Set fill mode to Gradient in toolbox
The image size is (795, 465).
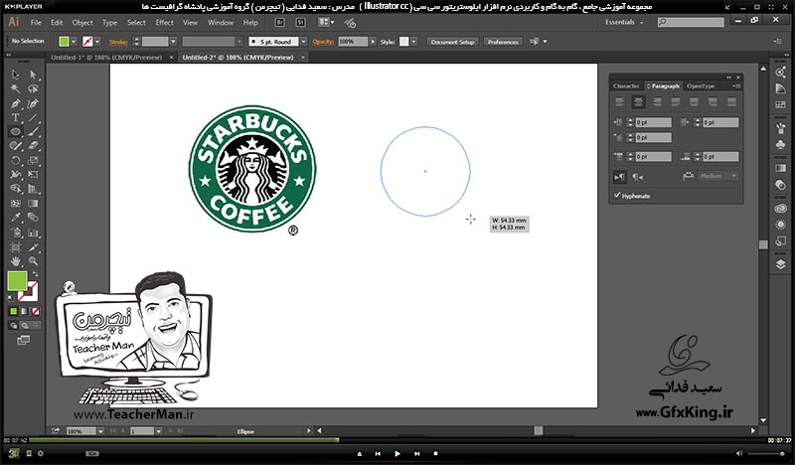click(x=24, y=311)
